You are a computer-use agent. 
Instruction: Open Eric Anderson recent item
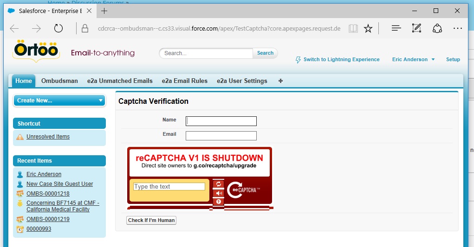point(44,174)
